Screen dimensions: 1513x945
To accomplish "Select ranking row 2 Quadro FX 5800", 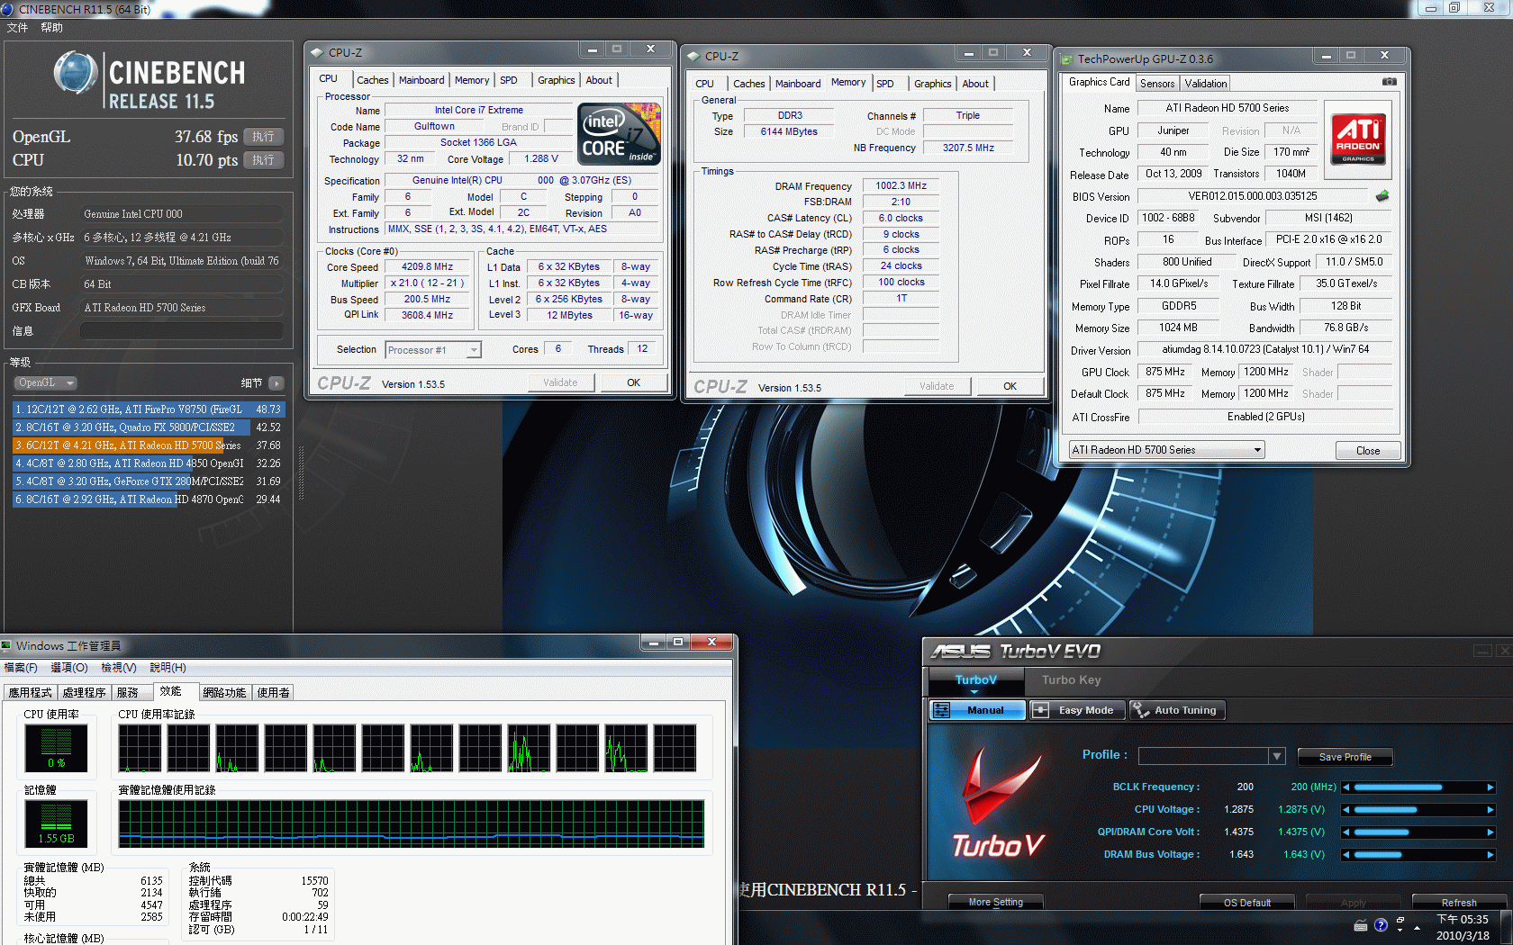I will pos(147,427).
